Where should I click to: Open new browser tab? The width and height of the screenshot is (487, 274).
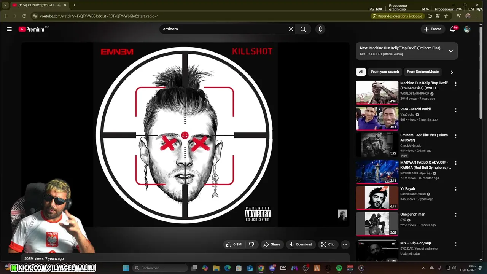(74, 5)
